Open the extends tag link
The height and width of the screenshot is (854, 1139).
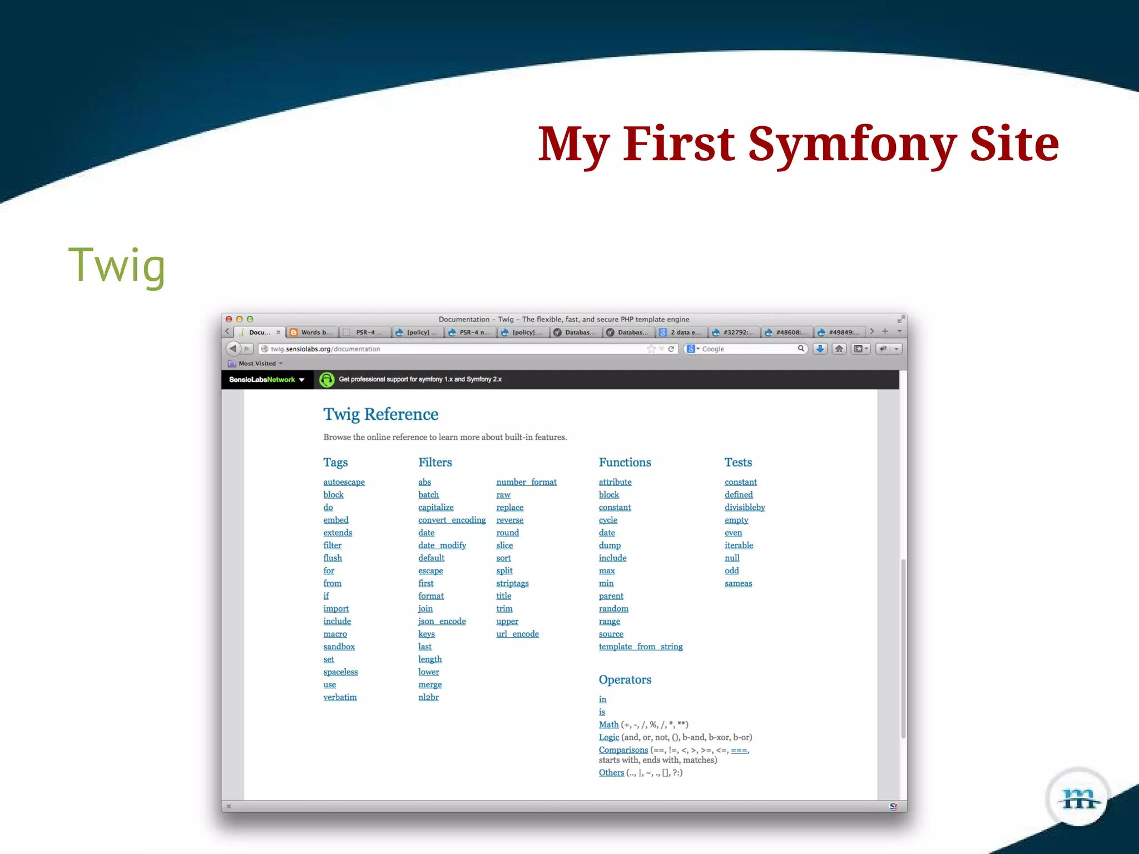tap(338, 533)
